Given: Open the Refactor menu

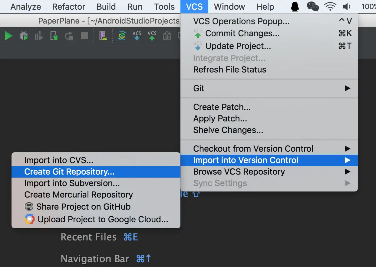Looking at the screenshot, I should pyautogui.click(x=69, y=7).
